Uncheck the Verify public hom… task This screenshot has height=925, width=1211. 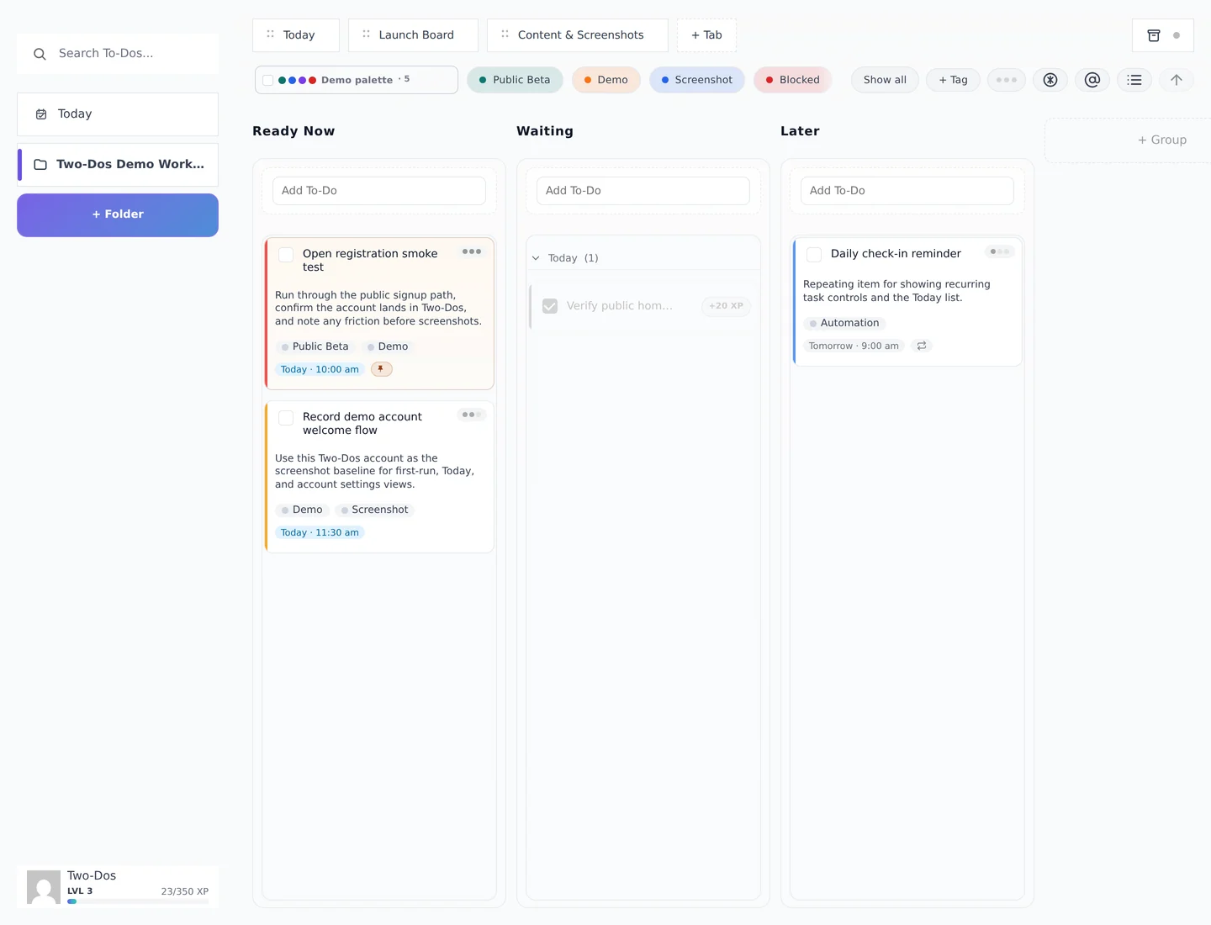[550, 306]
